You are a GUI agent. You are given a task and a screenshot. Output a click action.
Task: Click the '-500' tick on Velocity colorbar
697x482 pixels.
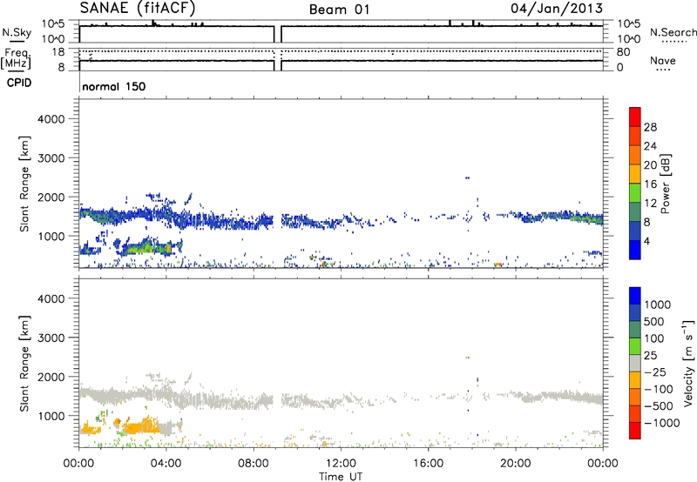pyautogui.click(x=659, y=405)
